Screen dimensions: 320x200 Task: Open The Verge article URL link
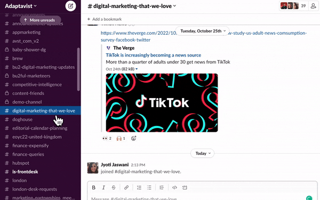(204, 36)
